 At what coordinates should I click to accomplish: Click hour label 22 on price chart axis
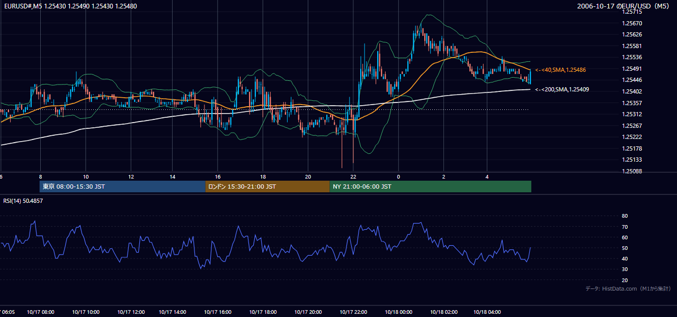point(353,176)
